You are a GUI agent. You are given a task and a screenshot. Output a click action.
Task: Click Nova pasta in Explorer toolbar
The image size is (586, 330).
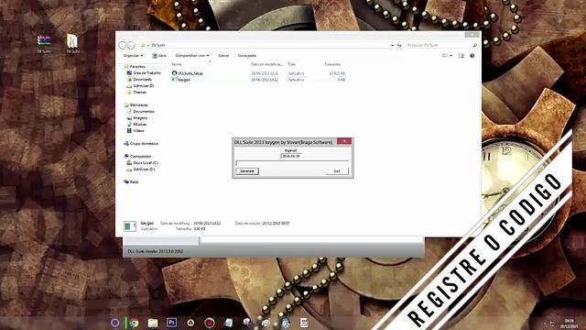click(247, 55)
